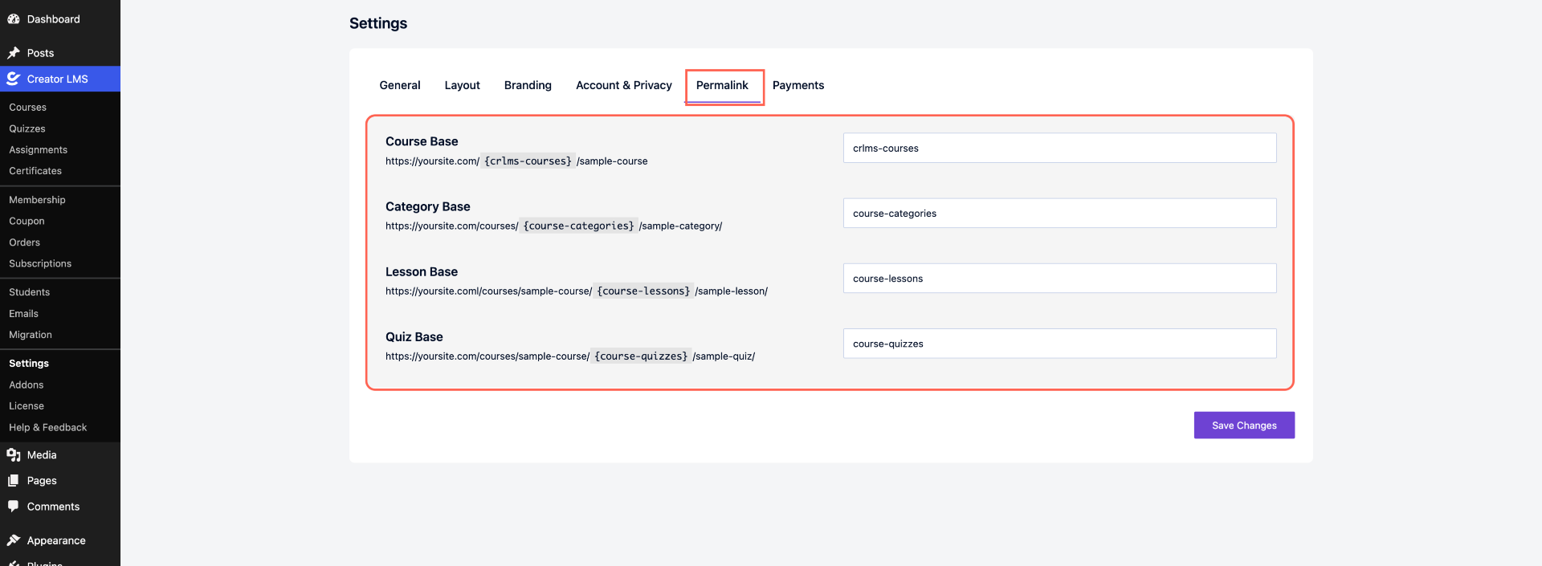Go to the Payments tab
This screenshot has width=1542, height=566.
pyautogui.click(x=798, y=85)
